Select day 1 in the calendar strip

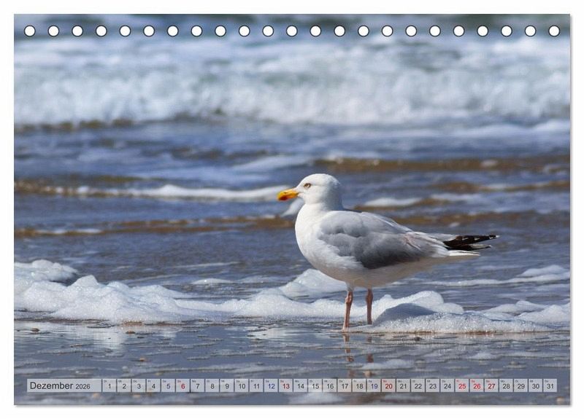(x=109, y=385)
